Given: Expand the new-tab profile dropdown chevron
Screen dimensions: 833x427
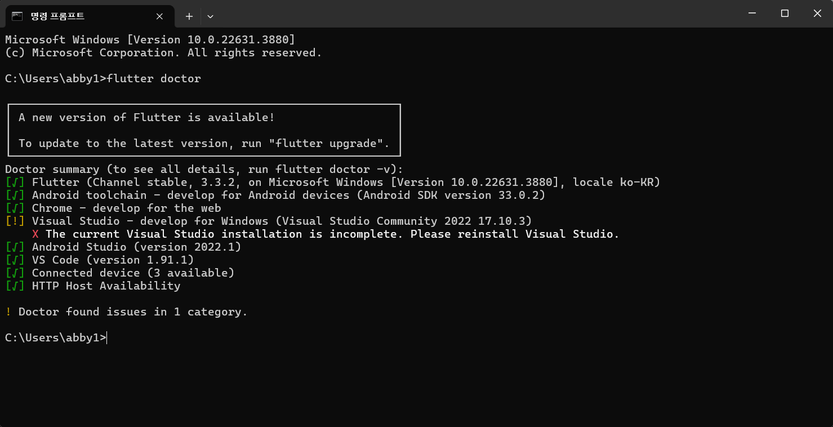Looking at the screenshot, I should coord(210,16).
